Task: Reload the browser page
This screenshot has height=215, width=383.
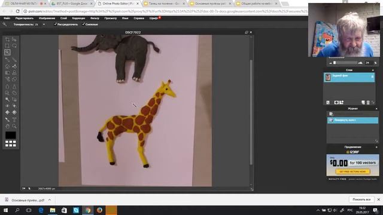Action: pyautogui.click(x=17, y=11)
